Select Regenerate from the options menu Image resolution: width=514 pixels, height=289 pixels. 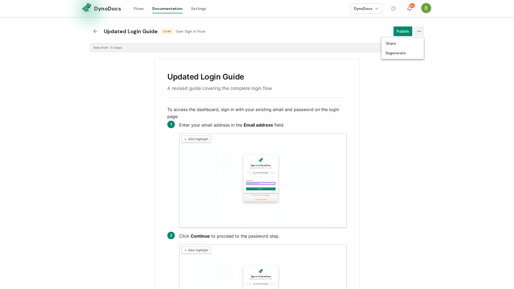tap(403, 53)
